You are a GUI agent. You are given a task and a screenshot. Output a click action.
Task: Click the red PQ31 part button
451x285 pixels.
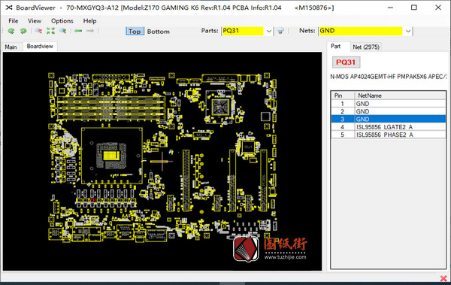(346, 62)
